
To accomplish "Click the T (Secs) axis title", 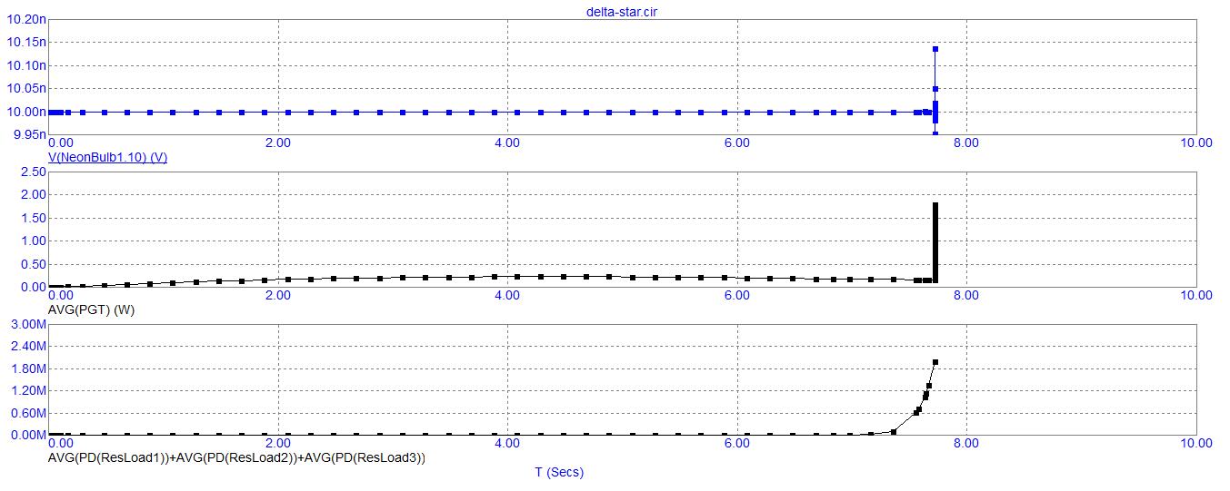I will [x=558, y=472].
